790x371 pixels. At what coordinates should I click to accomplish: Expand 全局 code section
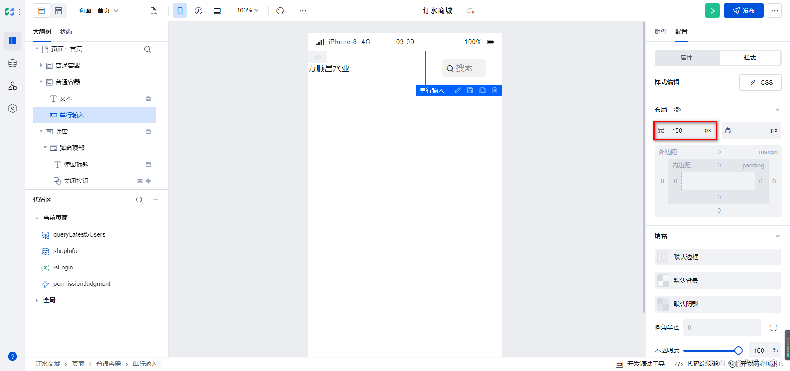coord(37,301)
